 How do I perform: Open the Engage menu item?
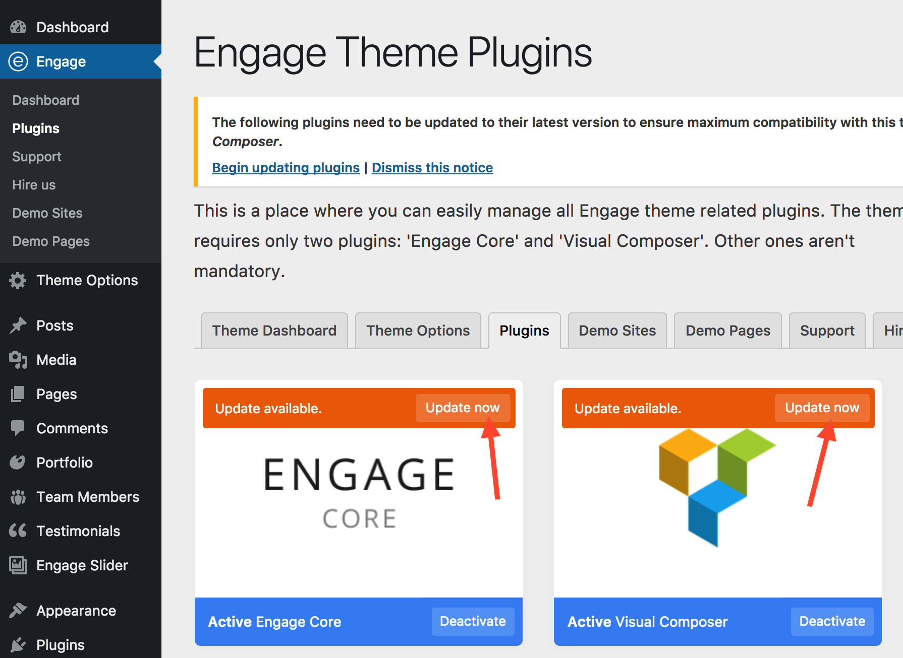click(x=81, y=61)
